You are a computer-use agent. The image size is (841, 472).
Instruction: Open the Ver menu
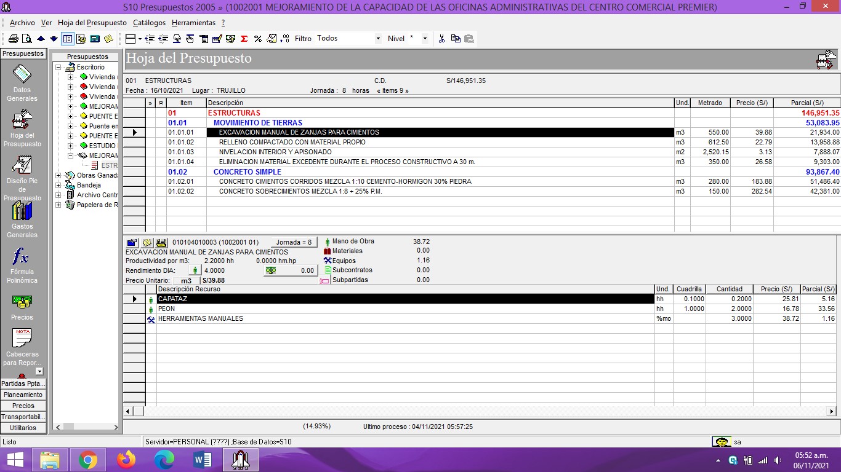46,23
